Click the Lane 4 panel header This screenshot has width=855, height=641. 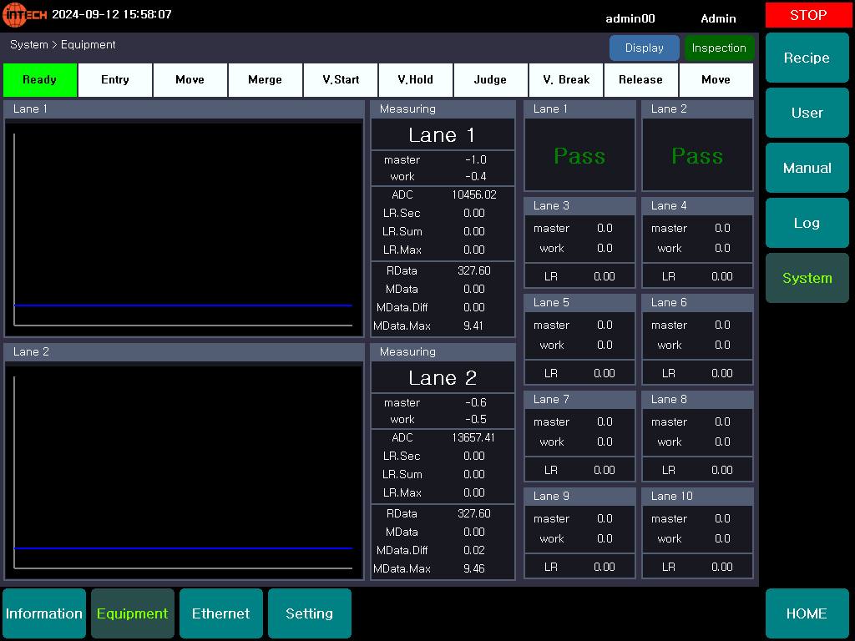pyautogui.click(x=697, y=205)
